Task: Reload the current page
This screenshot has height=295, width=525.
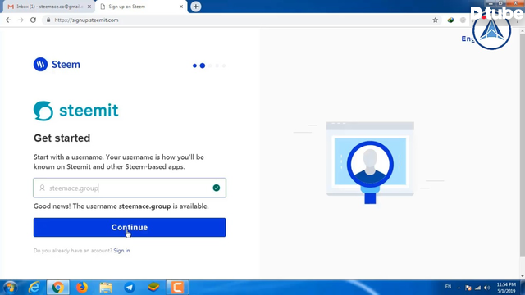Action: (x=33, y=20)
